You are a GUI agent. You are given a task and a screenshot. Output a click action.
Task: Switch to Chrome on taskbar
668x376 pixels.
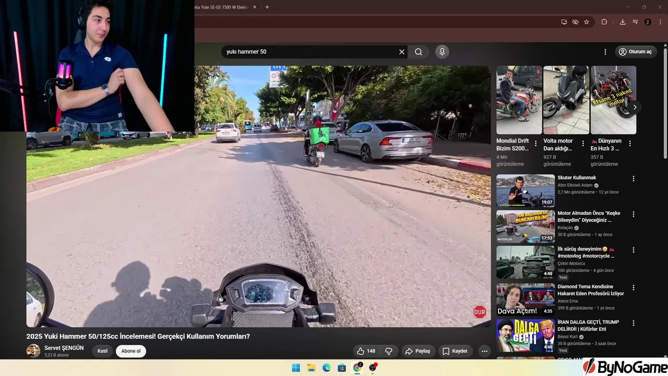(x=357, y=368)
